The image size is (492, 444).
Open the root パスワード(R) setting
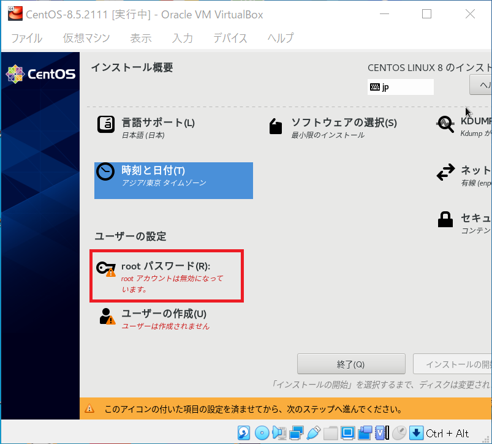pyautogui.click(x=167, y=276)
